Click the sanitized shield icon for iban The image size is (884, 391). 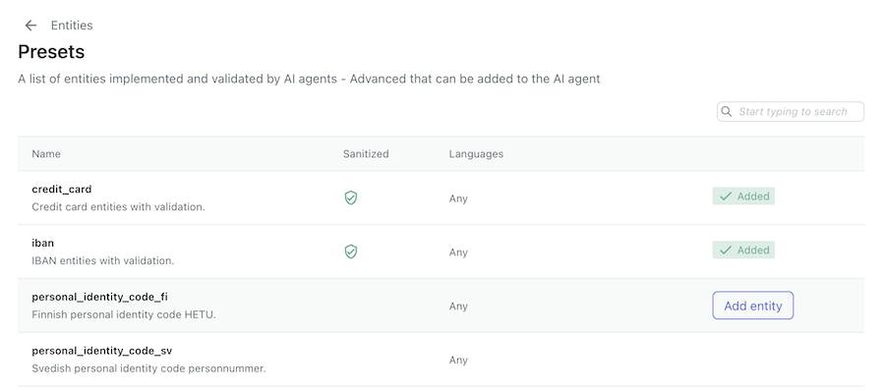tap(351, 251)
